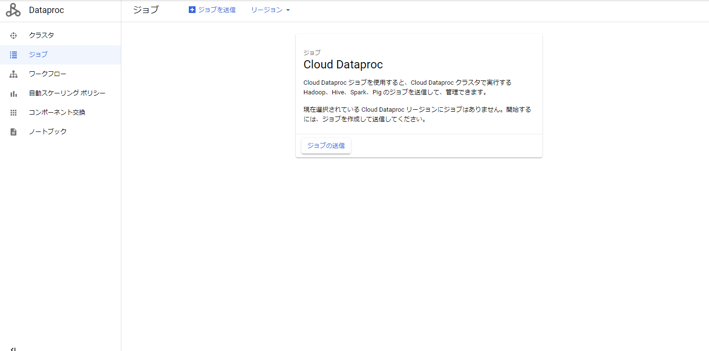Go to 自動スケーリング ポリシー
Viewport: 709px width, 351px height.
pyautogui.click(x=60, y=93)
